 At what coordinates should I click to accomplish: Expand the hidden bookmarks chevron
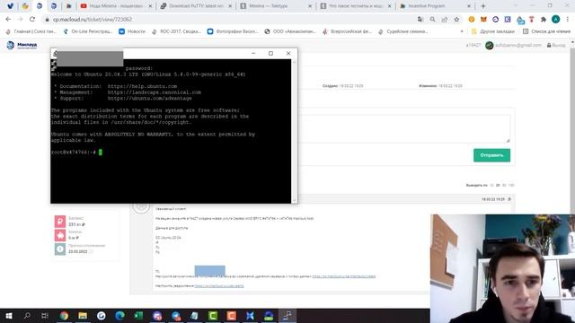click(462, 31)
